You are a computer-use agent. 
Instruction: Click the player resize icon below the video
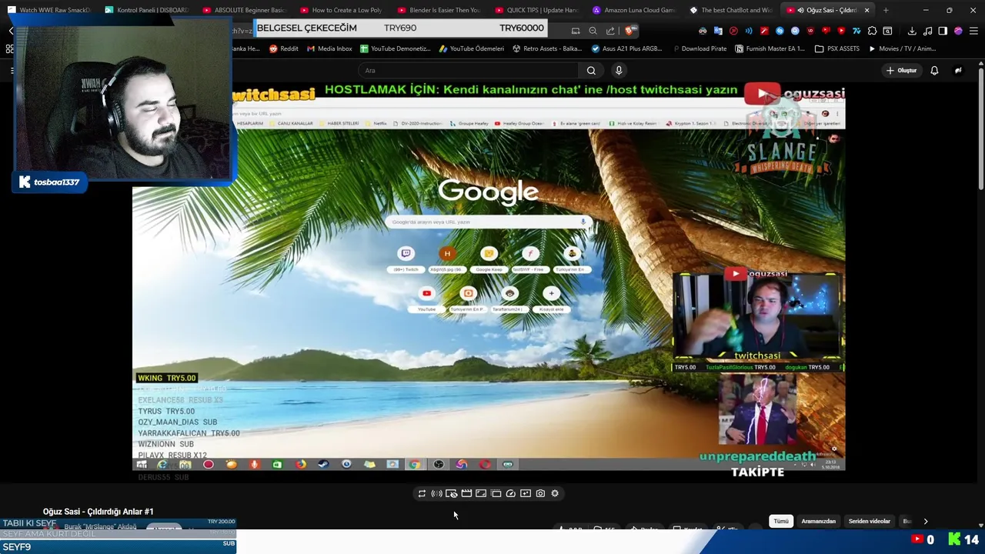click(x=481, y=493)
